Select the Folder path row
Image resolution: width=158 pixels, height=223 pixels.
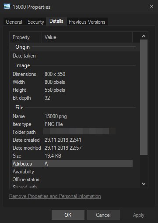[72, 132]
